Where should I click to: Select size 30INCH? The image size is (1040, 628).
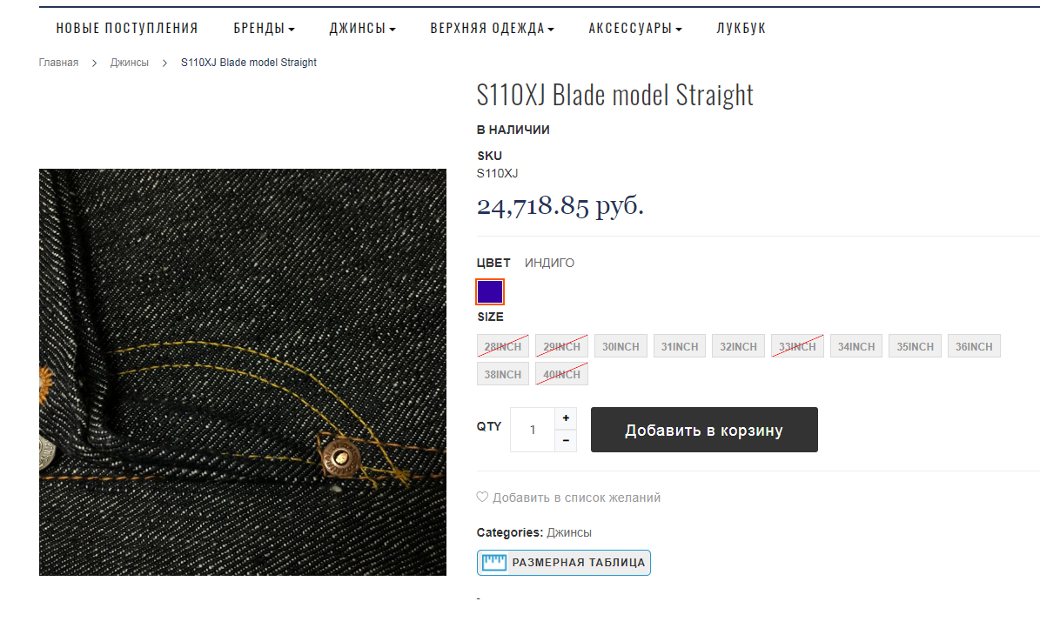pyautogui.click(x=621, y=346)
